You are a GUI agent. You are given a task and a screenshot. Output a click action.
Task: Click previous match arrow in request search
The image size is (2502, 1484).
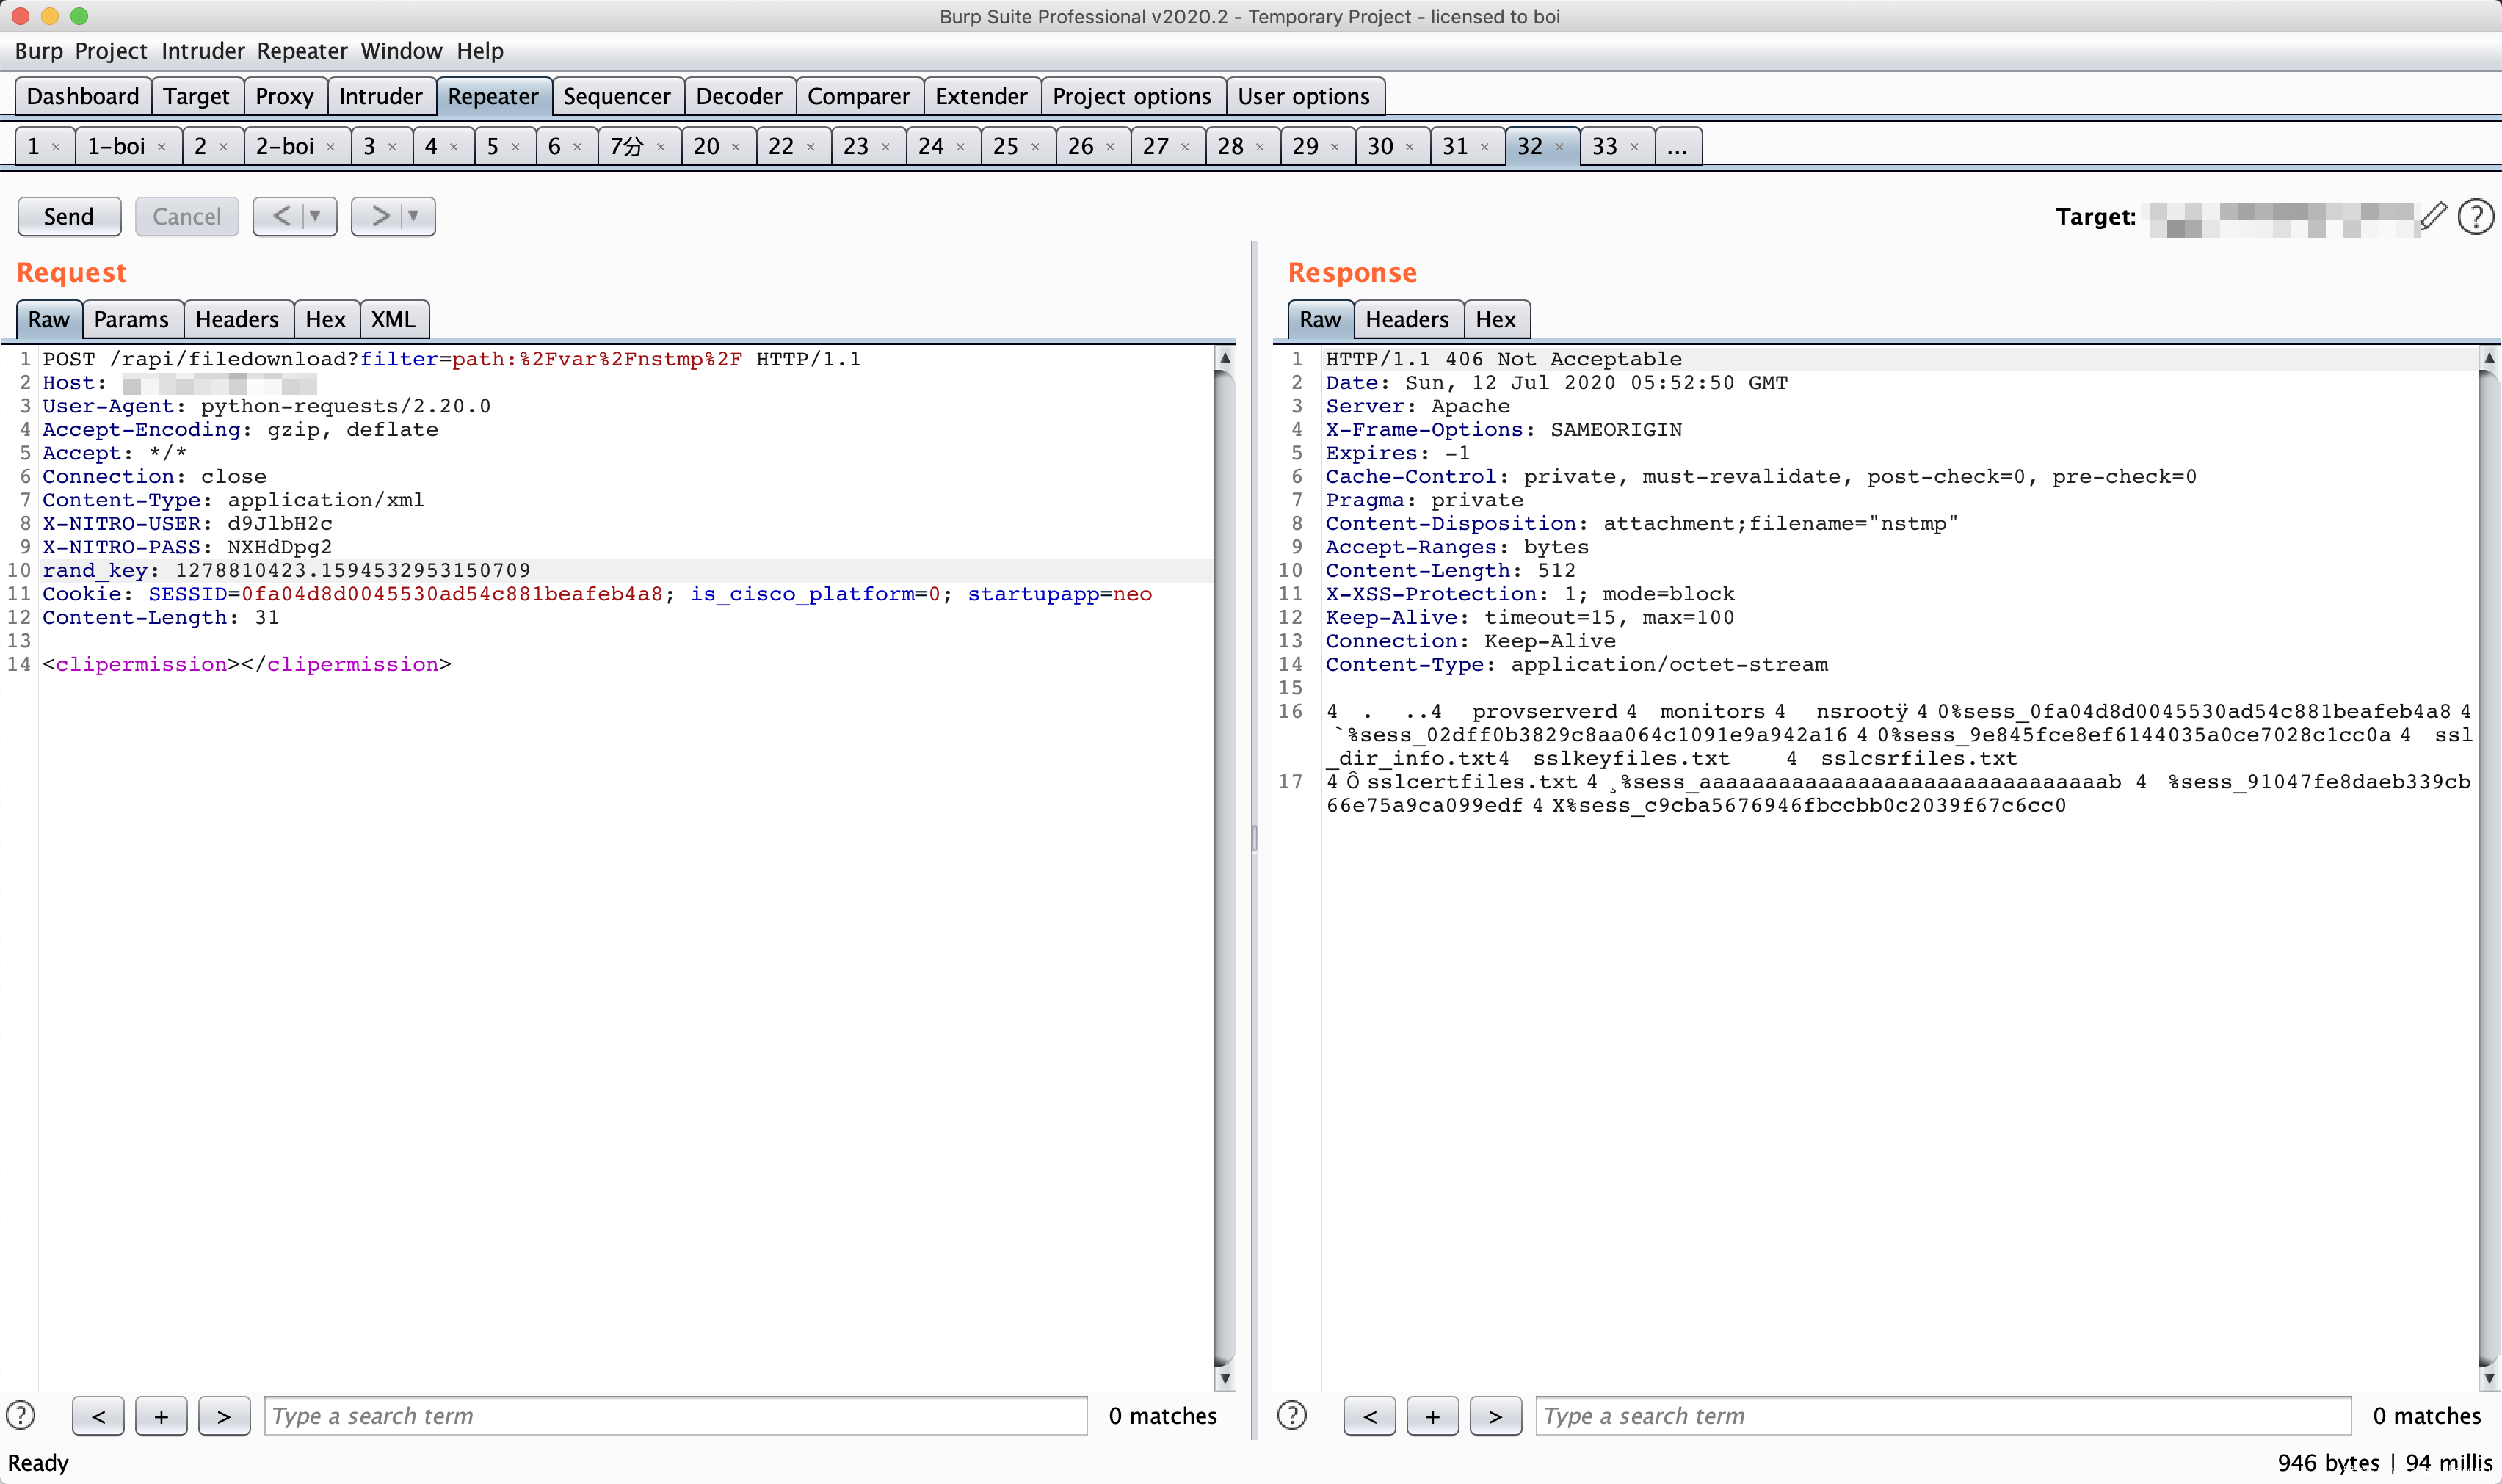pos(98,1415)
